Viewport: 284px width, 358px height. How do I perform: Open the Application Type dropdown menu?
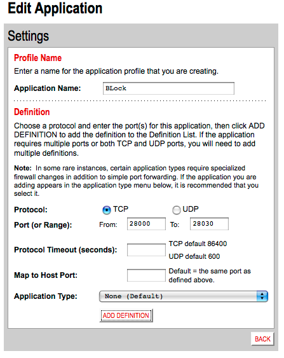point(184,296)
